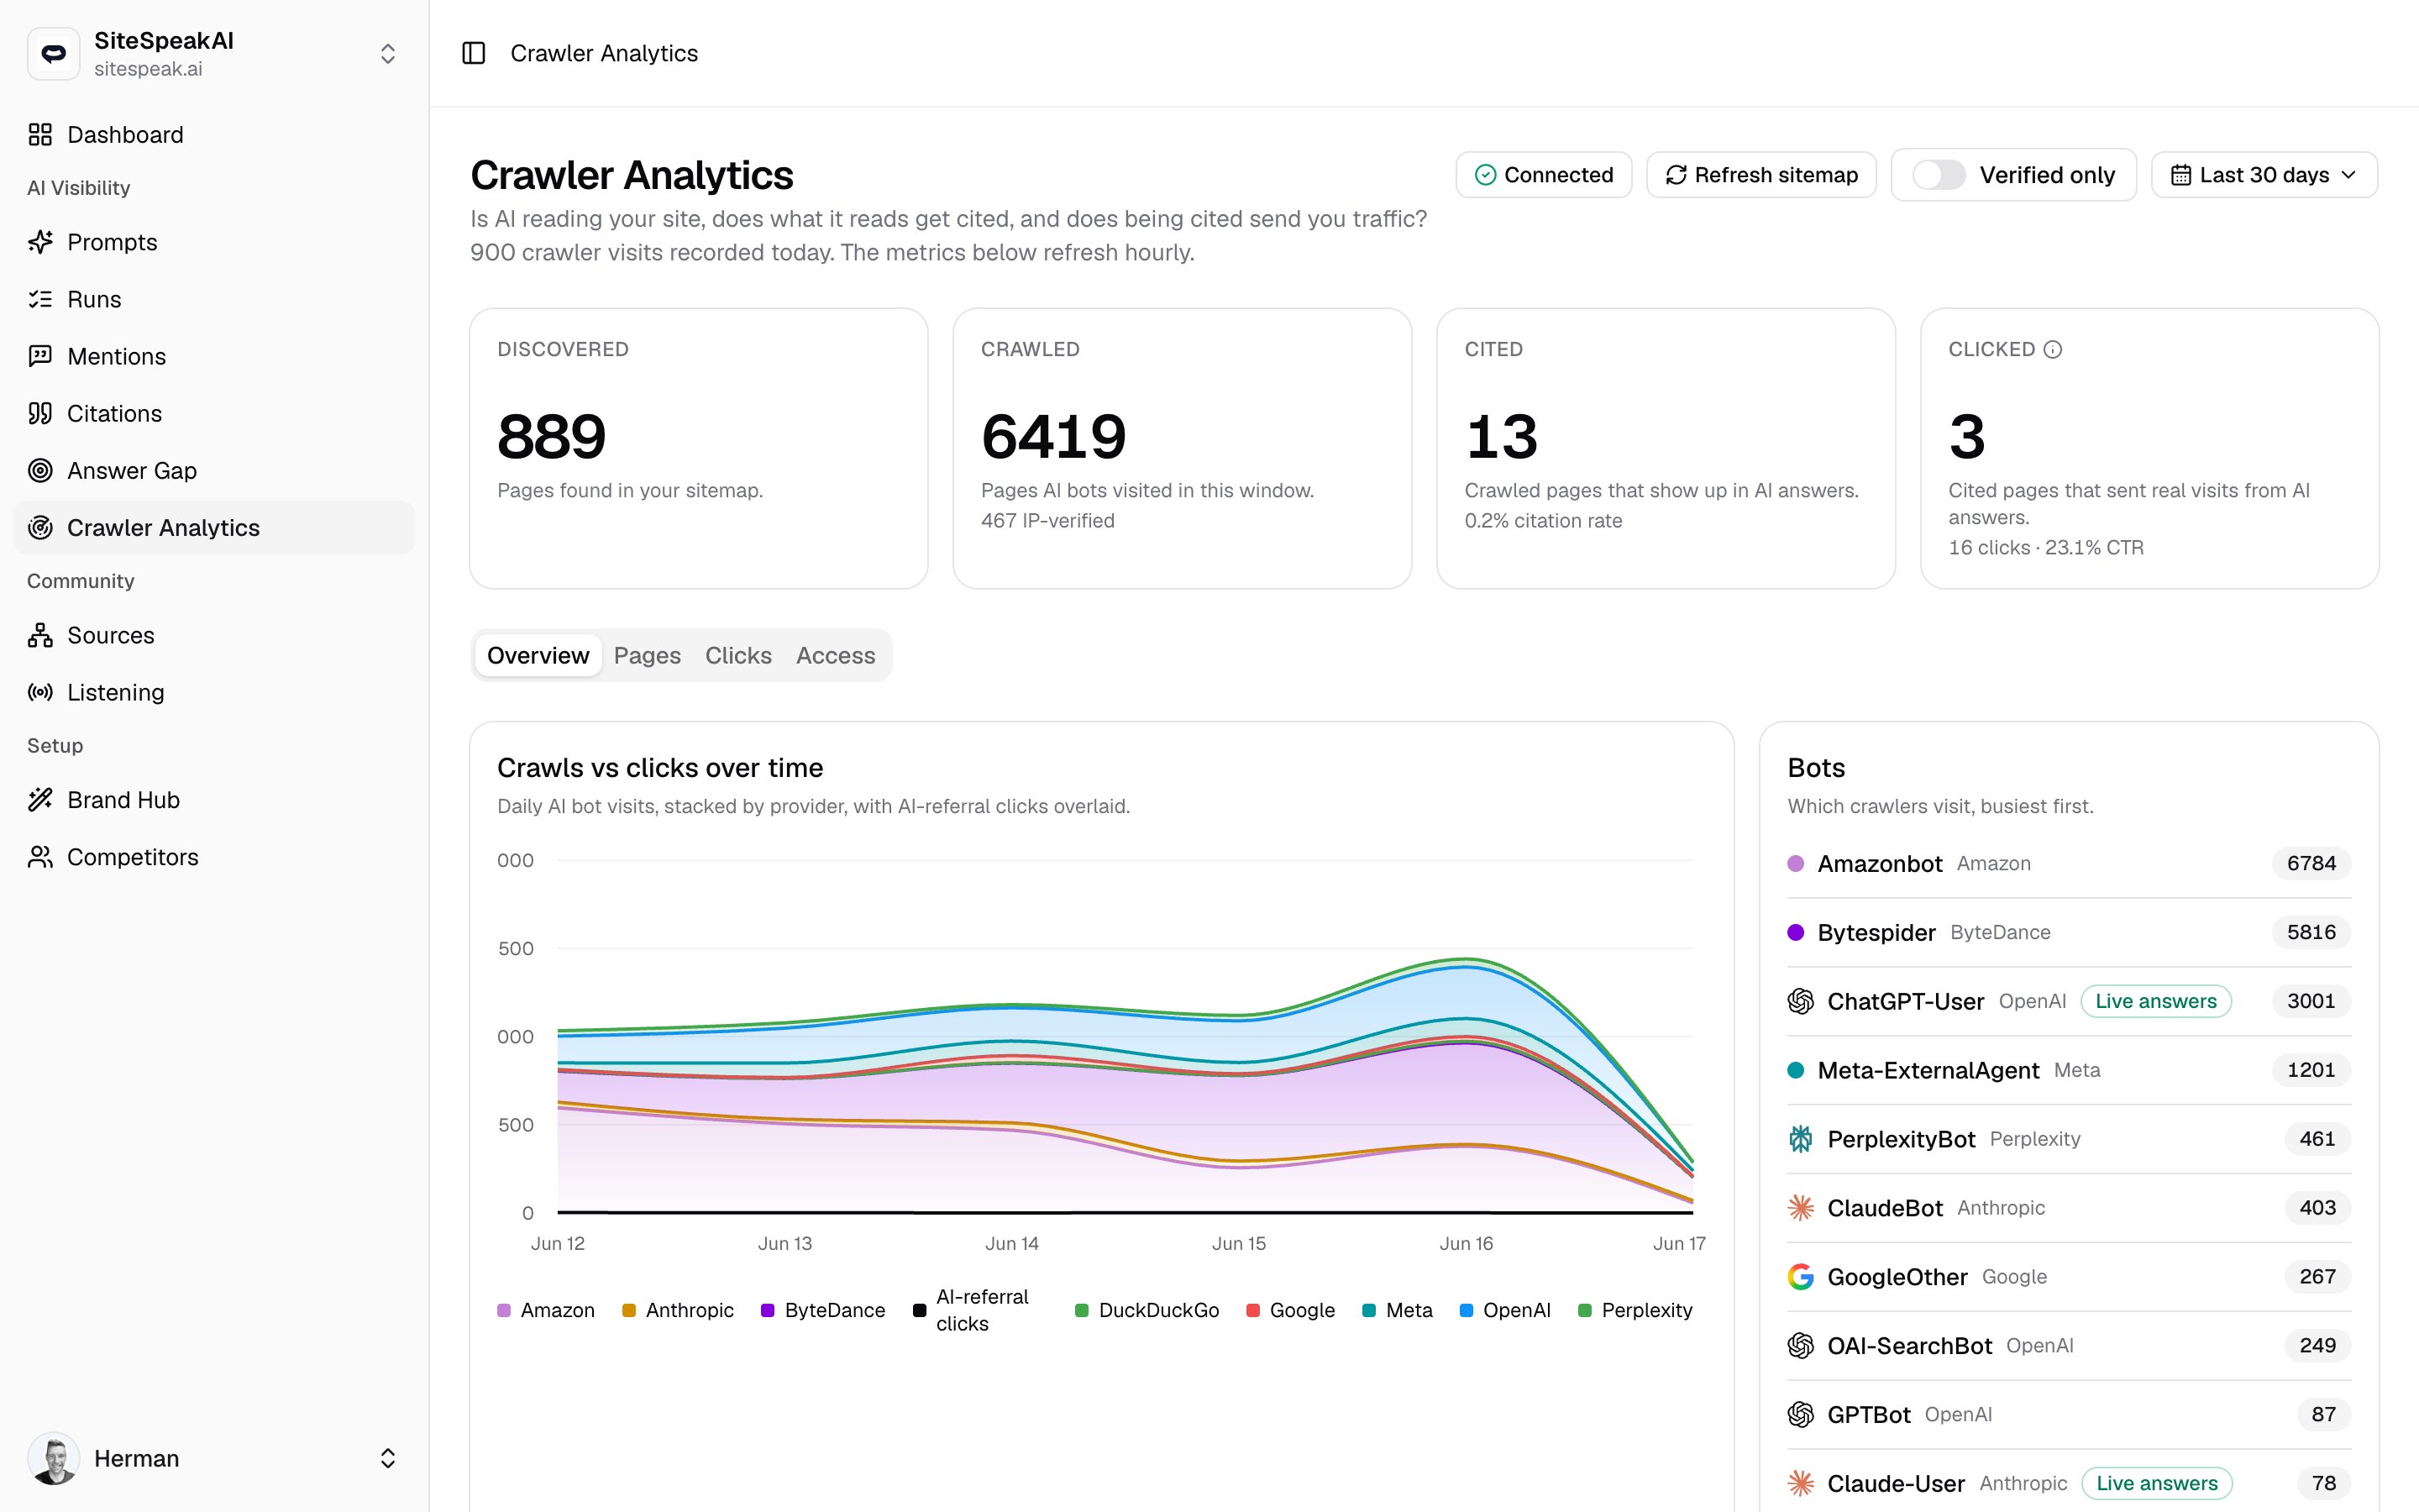
Task: Click the Amazonbot purple color dot
Action: point(1795,863)
